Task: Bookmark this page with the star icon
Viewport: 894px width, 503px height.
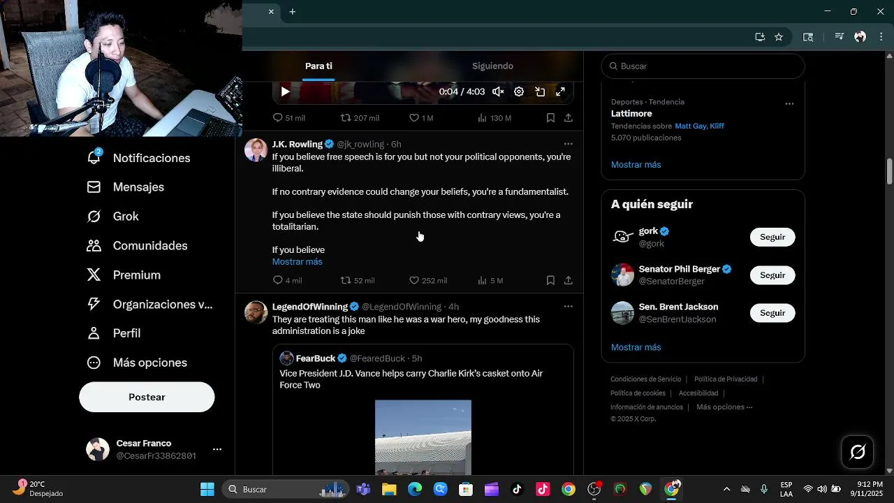Action: point(779,37)
